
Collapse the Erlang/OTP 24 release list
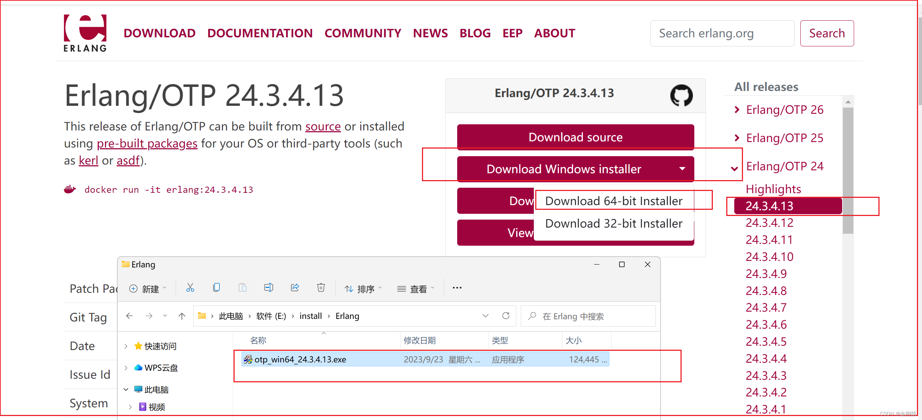click(735, 169)
